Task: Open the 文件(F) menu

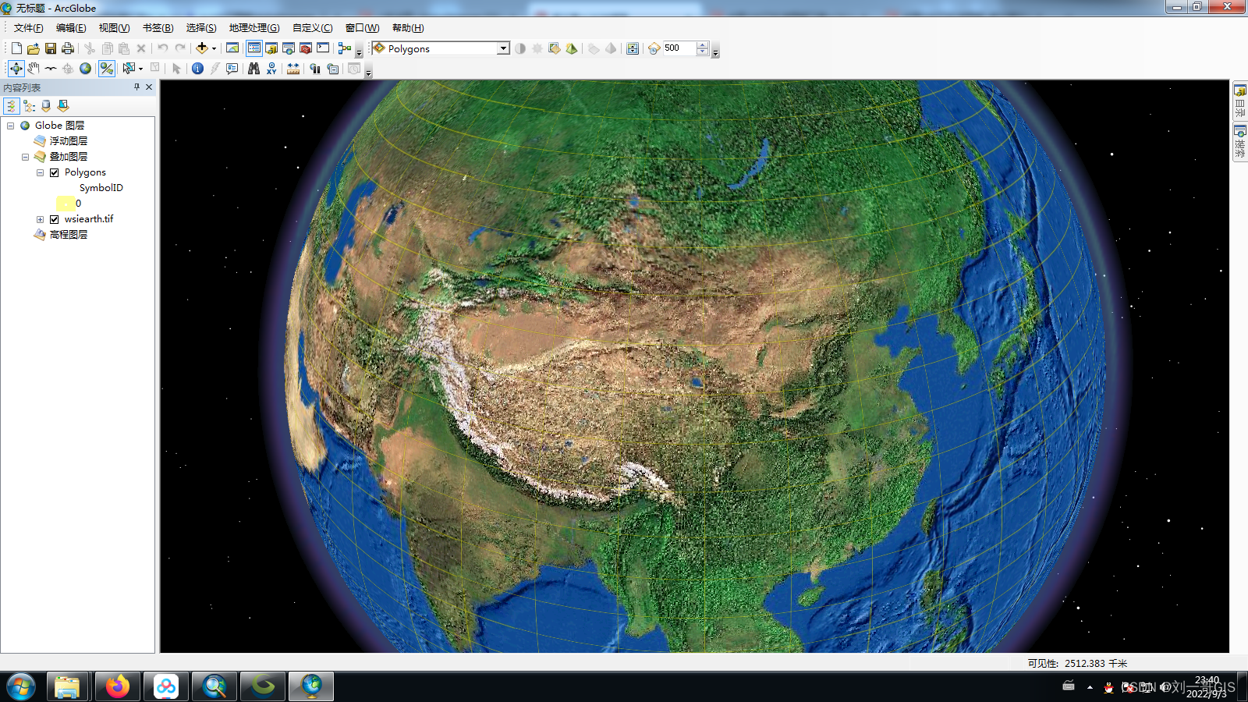Action: [x=28, y=28]
